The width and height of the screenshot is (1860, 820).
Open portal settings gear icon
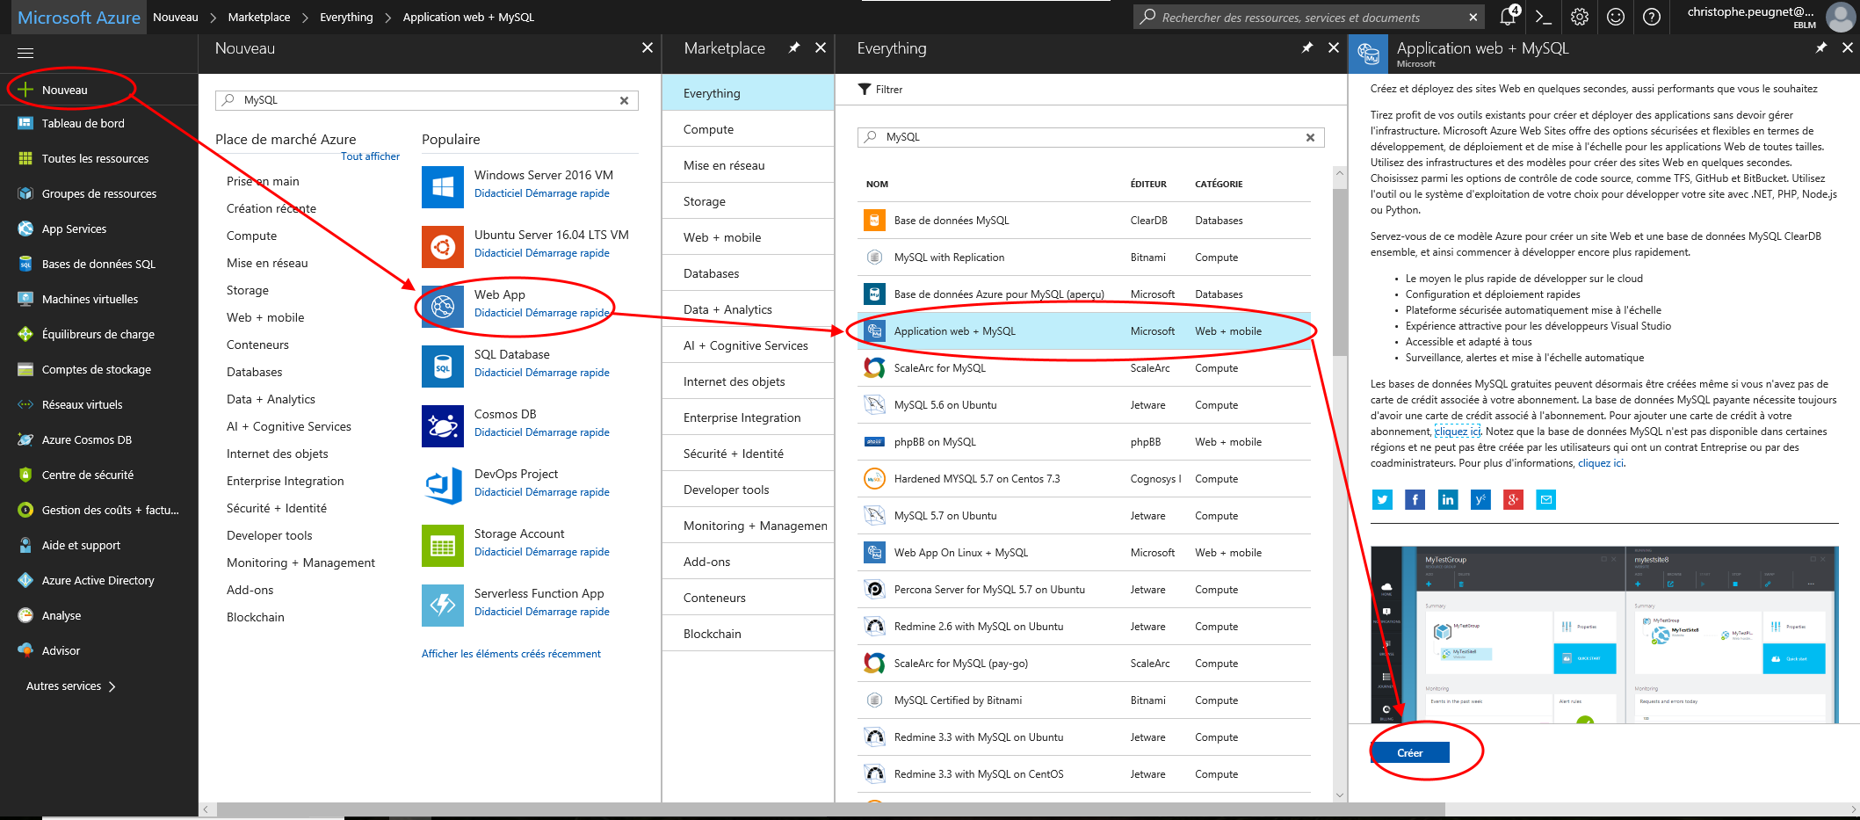[1580, 17]
